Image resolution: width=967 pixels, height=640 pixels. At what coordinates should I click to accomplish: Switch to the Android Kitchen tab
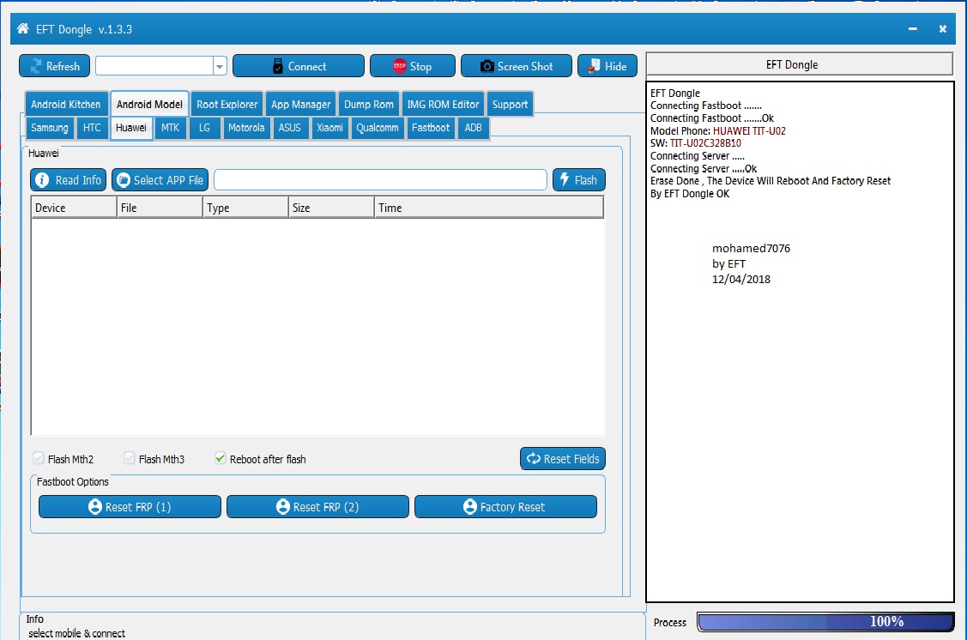(66, 104)
